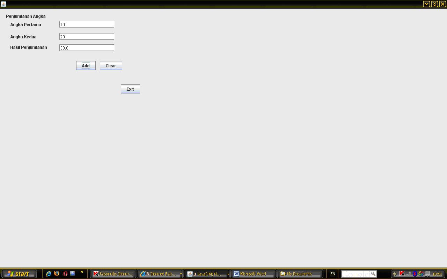Click the double-chevron restore title bar button

434,4
